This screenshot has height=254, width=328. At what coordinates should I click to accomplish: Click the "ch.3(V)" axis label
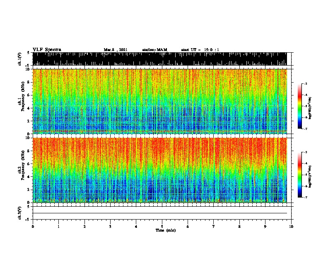19,213
